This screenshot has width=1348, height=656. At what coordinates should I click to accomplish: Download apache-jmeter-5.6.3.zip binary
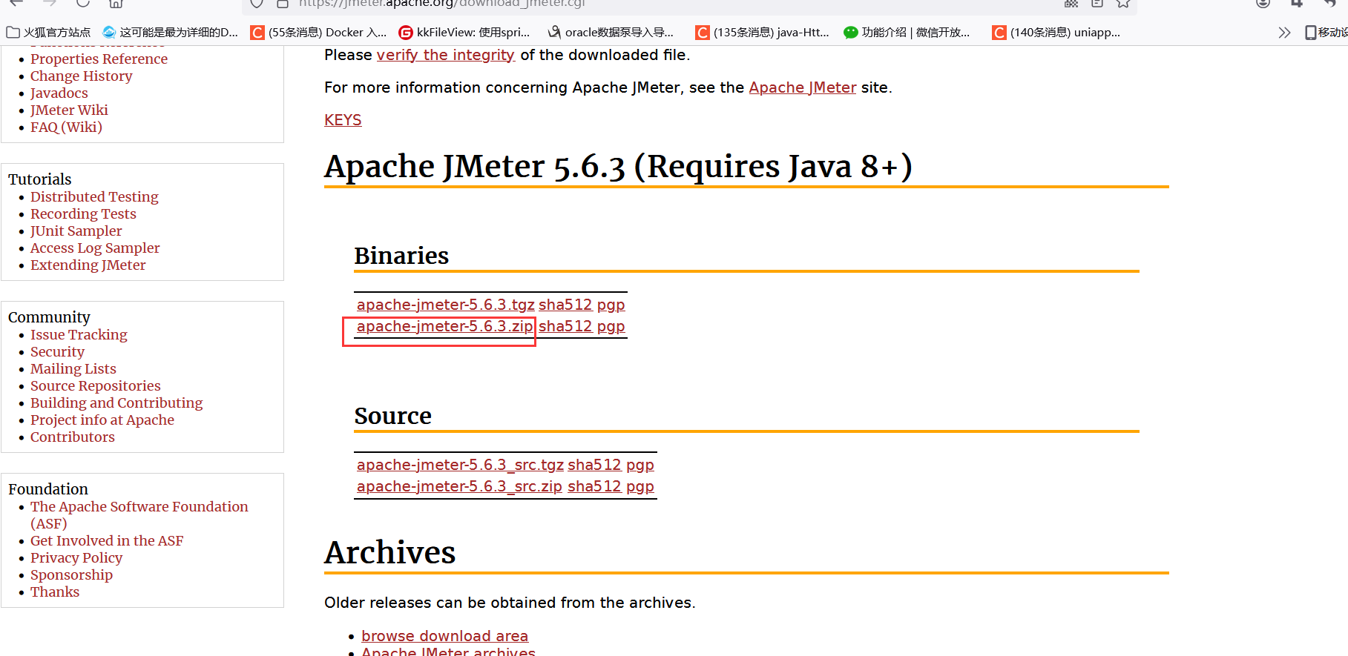point(445,326)
